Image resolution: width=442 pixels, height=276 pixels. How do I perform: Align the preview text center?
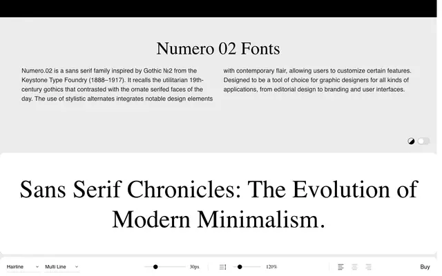[354, 267]
